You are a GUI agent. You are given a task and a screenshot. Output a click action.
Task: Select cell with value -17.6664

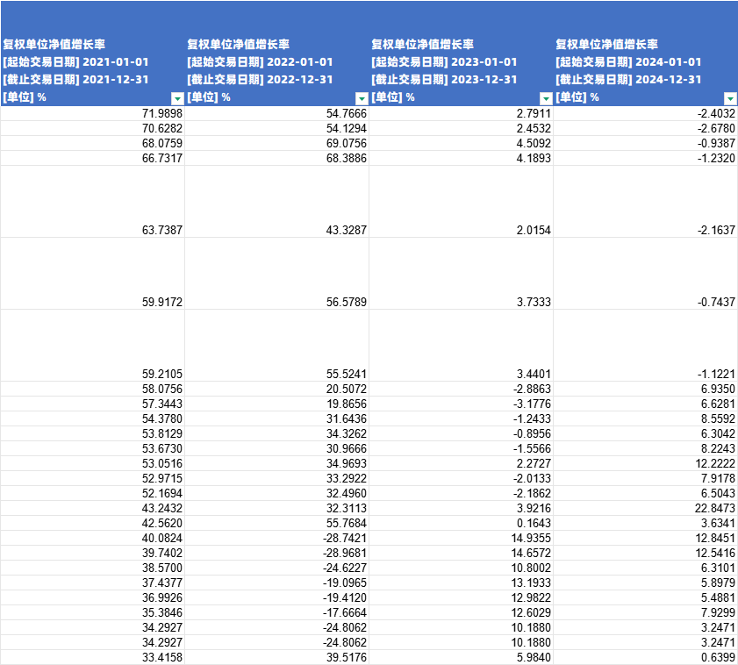click(276, 612)
